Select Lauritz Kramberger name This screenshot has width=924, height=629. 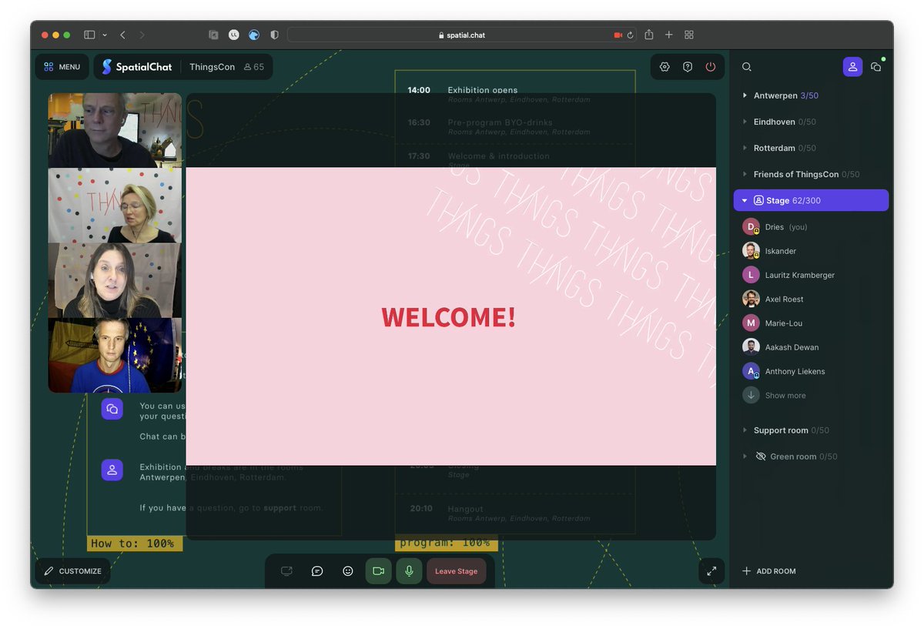(x=800, y=275)
